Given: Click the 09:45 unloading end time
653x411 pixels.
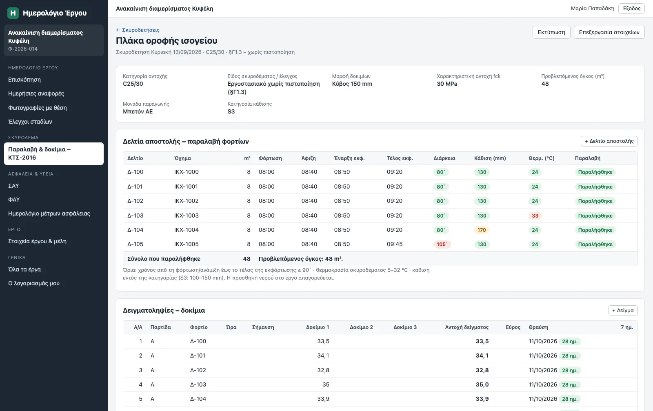Looking at the screenshot, I should click(x=395, y=244).
